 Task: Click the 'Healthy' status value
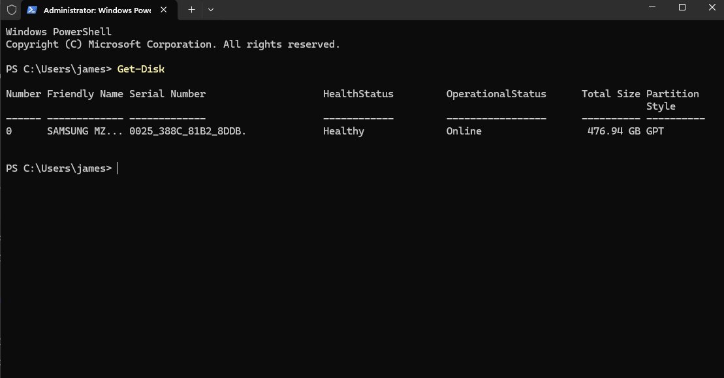click(x=343, y=131)
